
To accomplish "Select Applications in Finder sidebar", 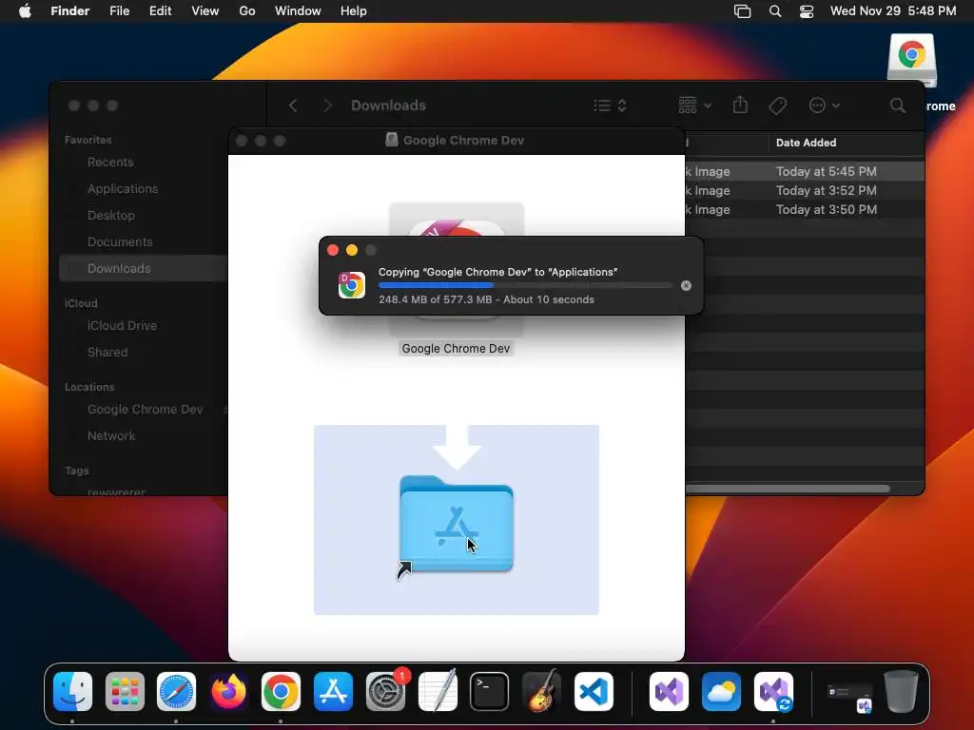I will tap(123, 189).
